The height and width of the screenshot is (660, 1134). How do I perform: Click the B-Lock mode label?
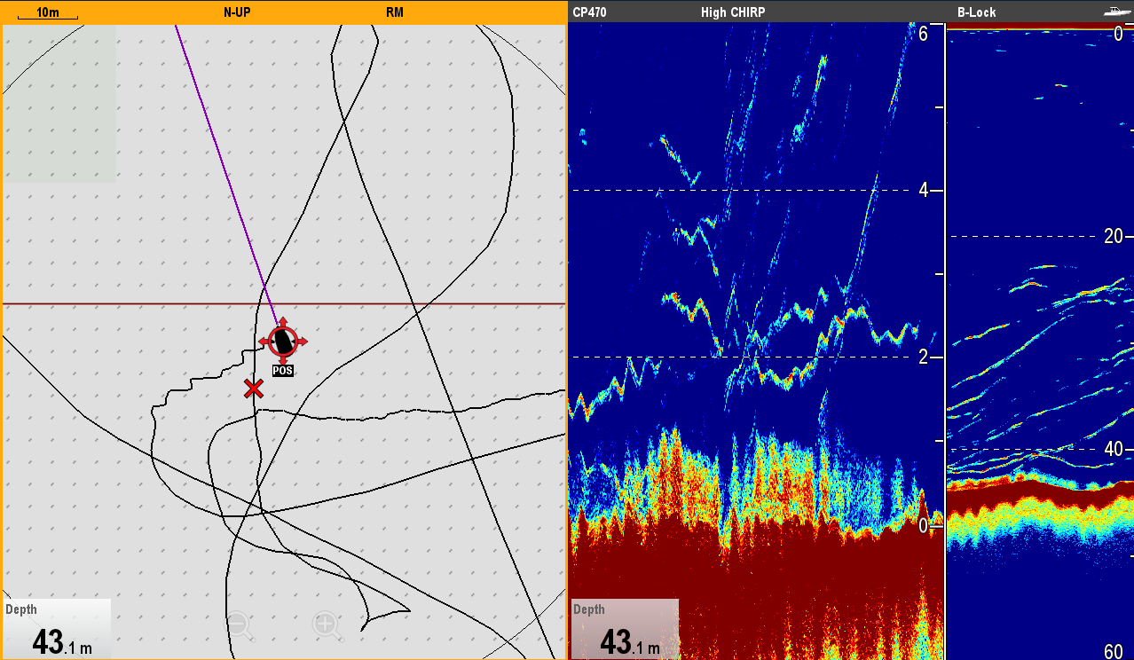click(x=976, y=12)
